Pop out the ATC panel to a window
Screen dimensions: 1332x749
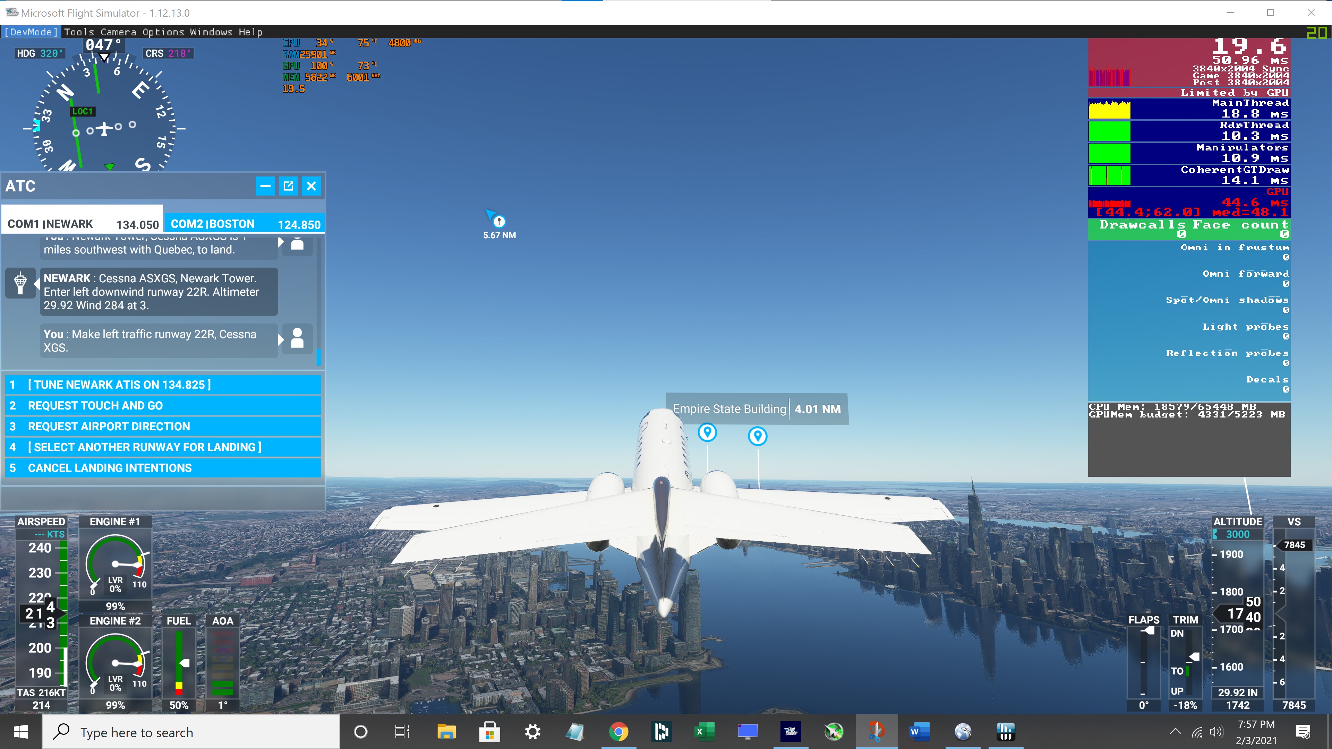289,186
